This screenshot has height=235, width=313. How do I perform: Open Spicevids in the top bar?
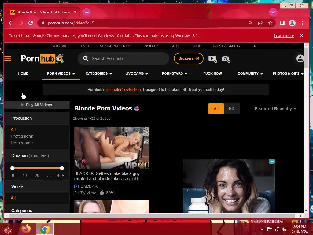point(61,46)
